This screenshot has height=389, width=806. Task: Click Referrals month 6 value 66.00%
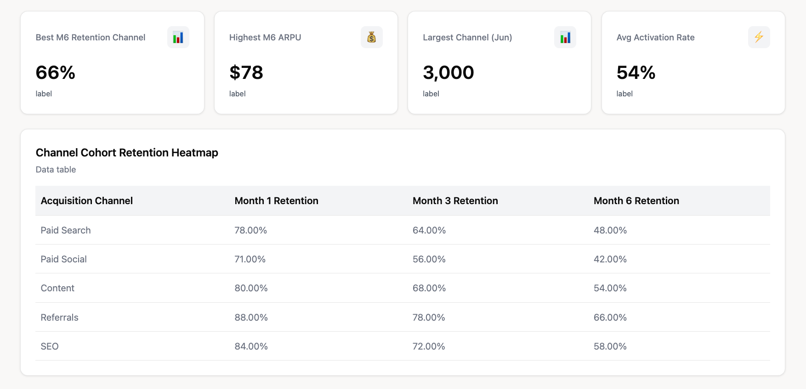tap(610, 317)
